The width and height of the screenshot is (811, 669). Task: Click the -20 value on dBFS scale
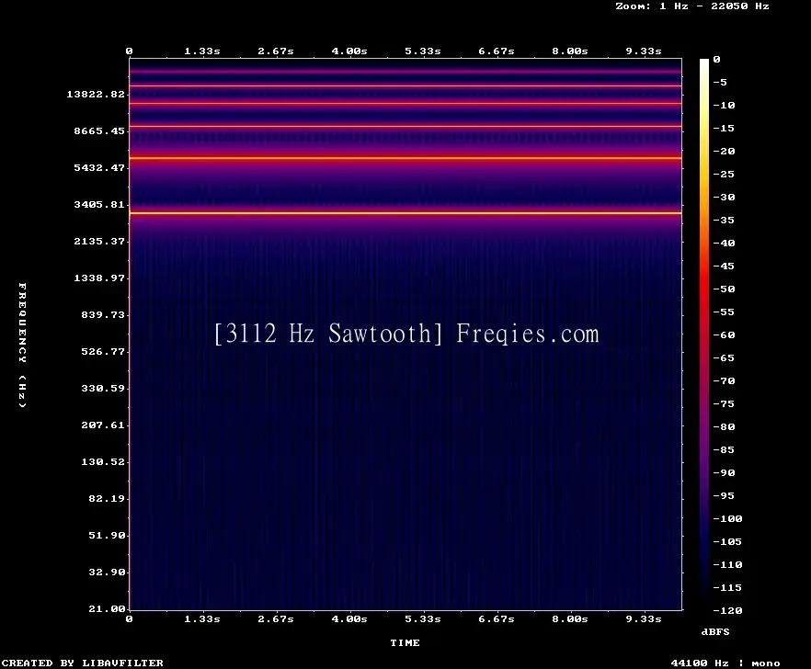pos(724,151)
